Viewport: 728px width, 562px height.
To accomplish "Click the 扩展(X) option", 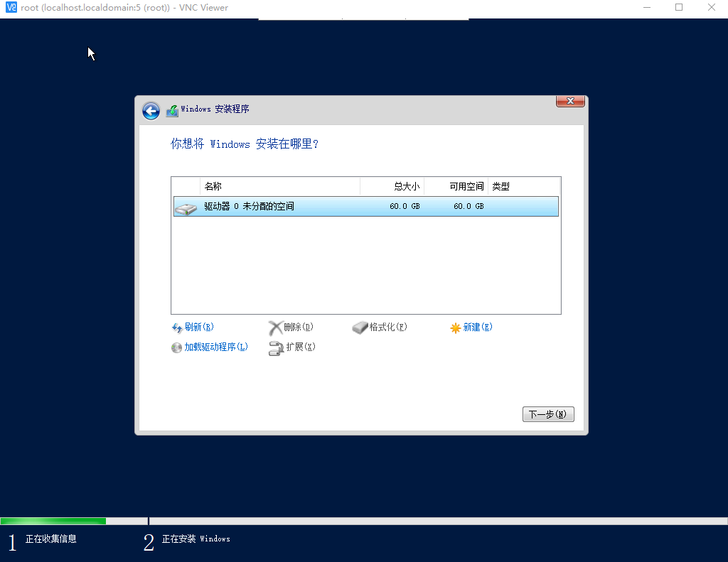I will (301, 347).
